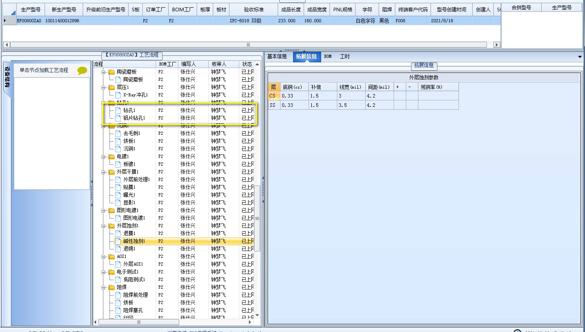The height and width of the screenshot is (332, 585).
Task: Click process tree scroll up arrow
Action: tap(257, 64)
